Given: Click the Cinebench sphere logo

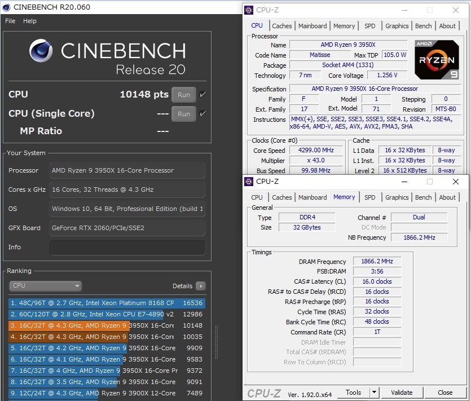Looking at the screenshot, I should pos(41,50).
